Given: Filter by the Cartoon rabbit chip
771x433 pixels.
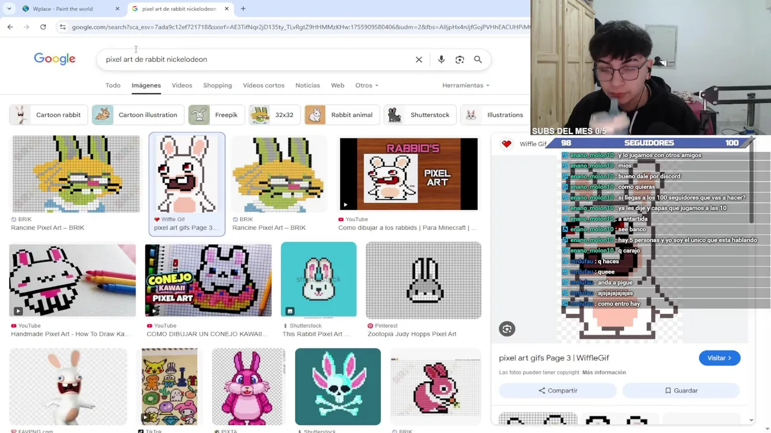Looking at the screenshot, I should (49, 115).
